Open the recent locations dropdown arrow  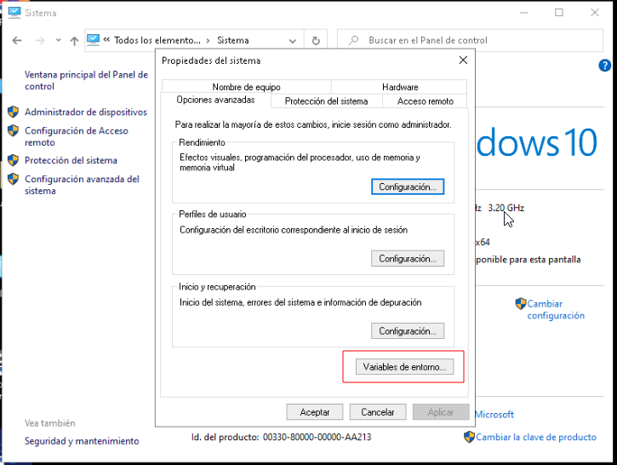(59, 40)
